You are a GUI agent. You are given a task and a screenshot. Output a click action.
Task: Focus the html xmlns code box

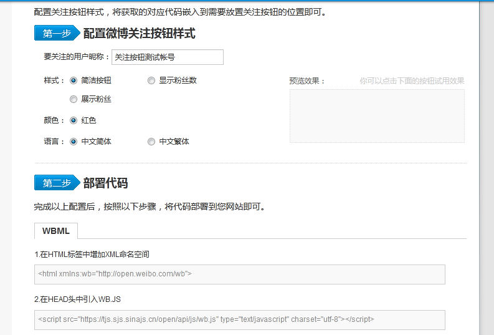point(240,274)
